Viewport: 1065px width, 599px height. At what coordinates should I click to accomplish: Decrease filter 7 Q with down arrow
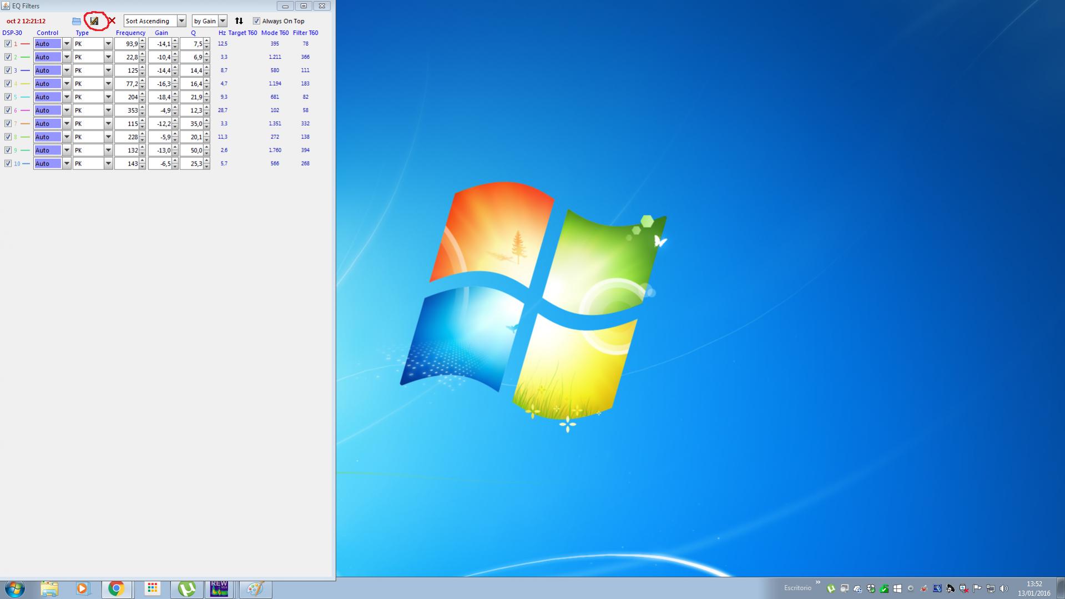coord(206,127)
